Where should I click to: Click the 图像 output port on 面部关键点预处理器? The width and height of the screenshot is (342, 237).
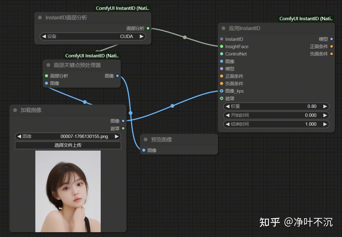point(118,76)
